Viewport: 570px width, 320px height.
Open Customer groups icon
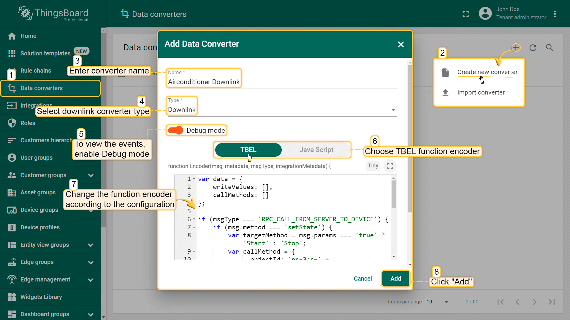click(12, 175)
